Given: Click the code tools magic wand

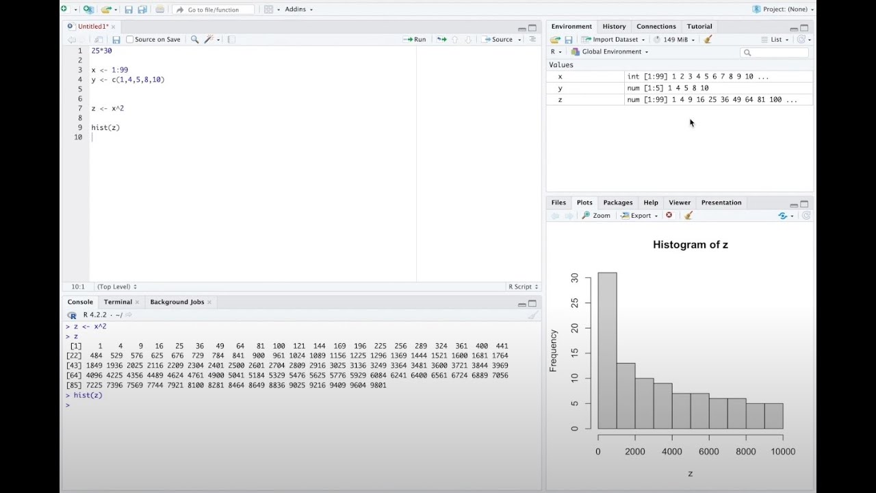Looking at the screenshot, I should (209, 40).
